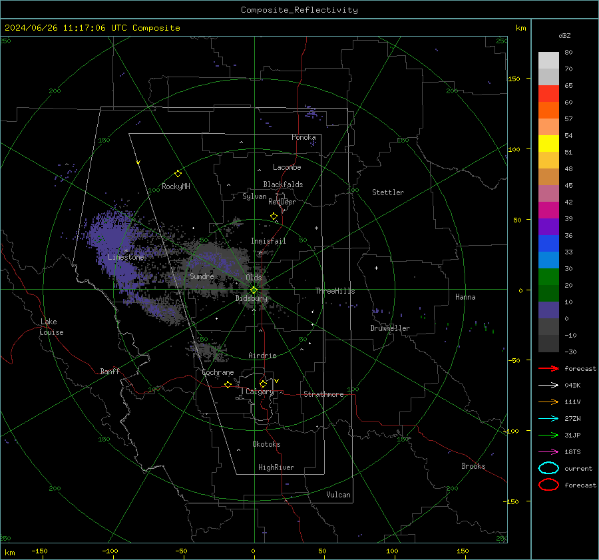Click the Okotoks label
Image resolution: width=599 pixels, height=560 pixels.
pyautogui.click(x=266, y=444)
